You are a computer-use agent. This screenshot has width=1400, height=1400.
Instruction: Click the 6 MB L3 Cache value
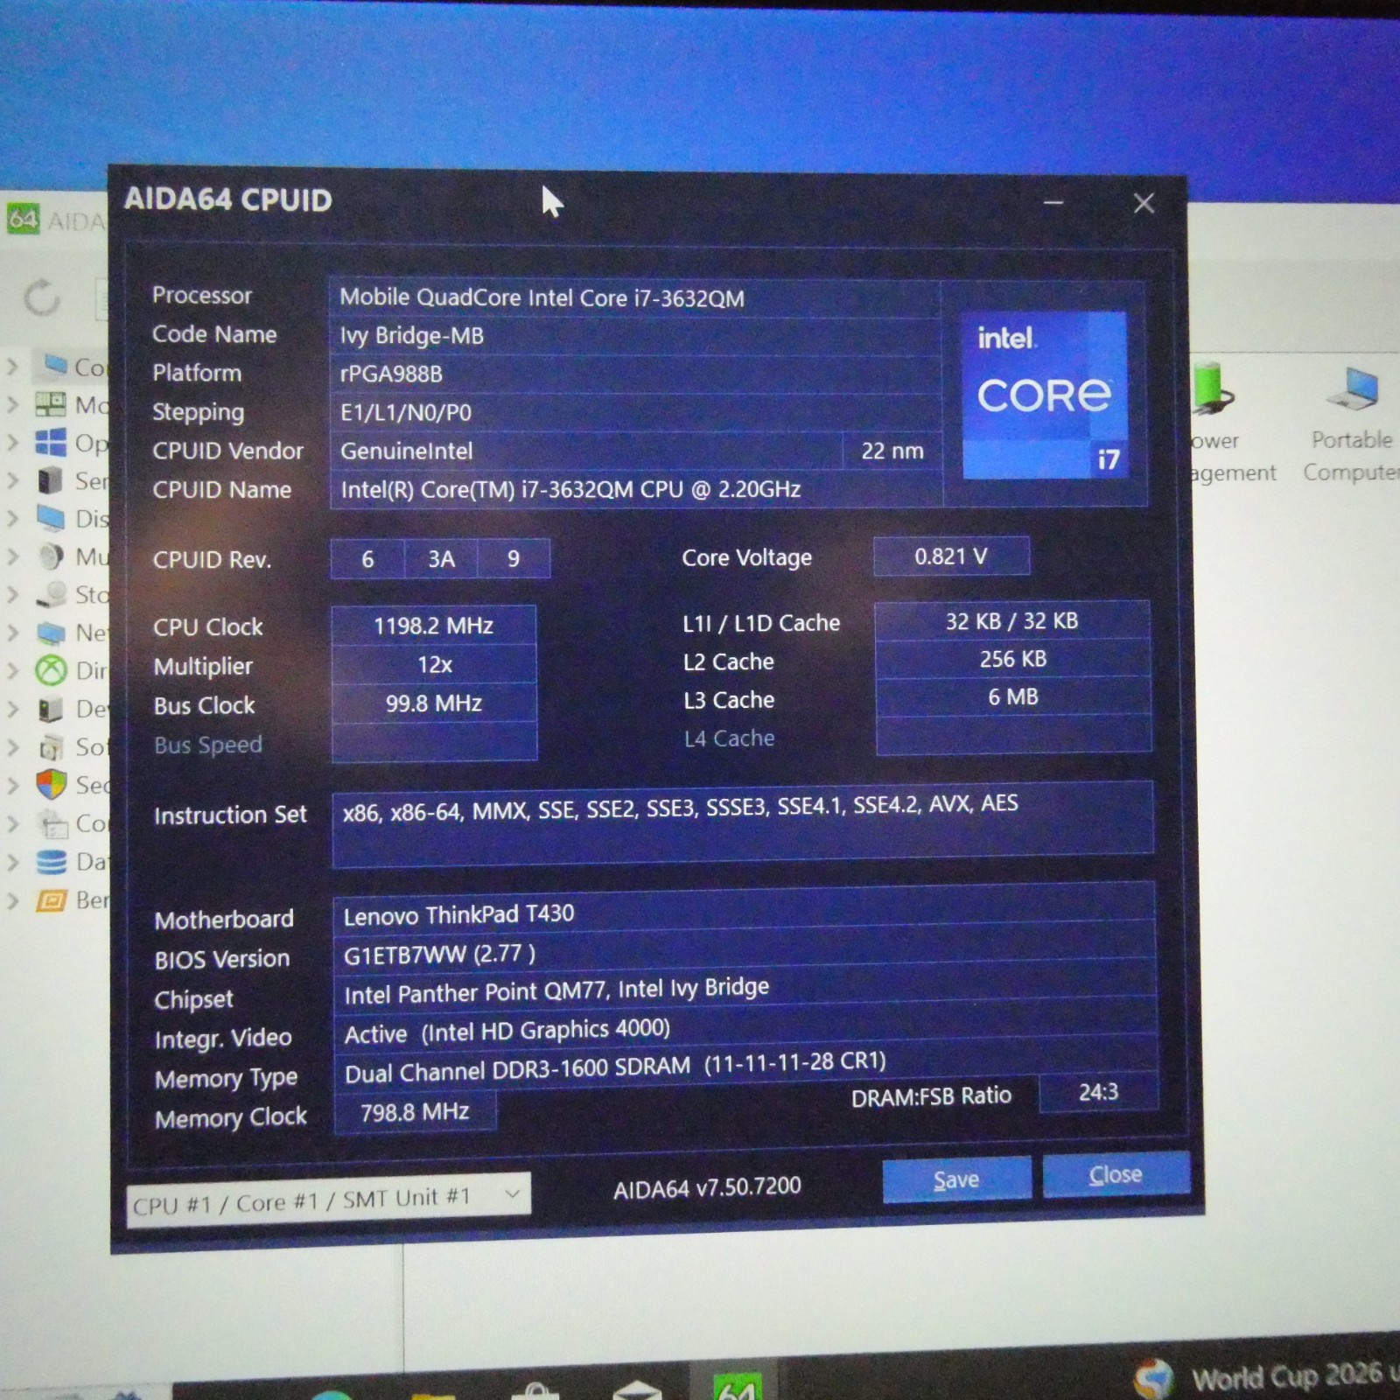tap(1013, 697)
